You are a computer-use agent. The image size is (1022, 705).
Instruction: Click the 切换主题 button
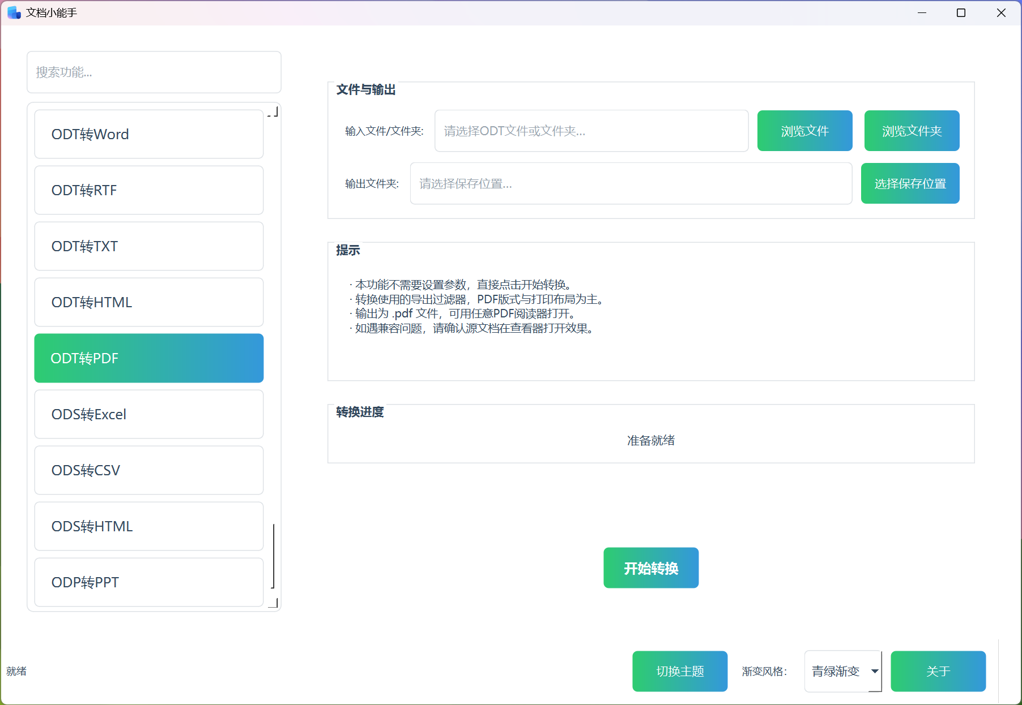[679, 671]
